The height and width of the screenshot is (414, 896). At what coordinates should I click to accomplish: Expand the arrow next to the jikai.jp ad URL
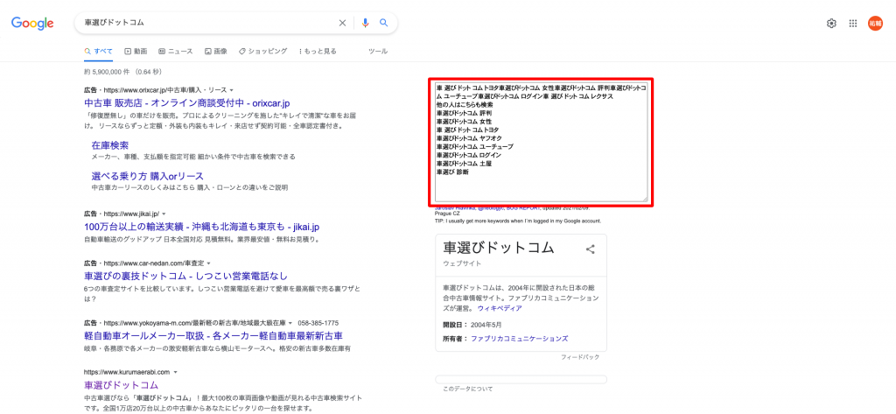[x=164, y=214]
